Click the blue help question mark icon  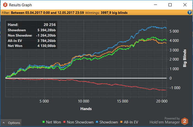189,12
